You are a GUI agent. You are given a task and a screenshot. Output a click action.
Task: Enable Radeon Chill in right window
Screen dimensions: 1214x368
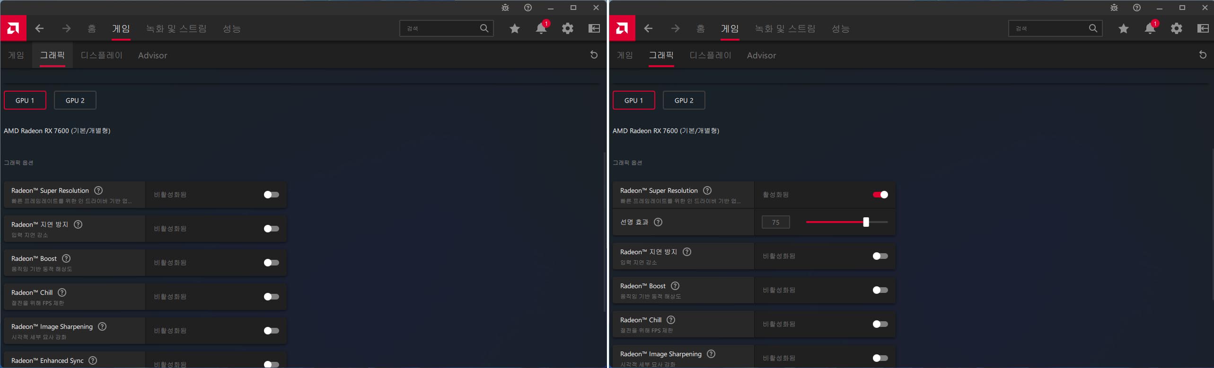880,324
